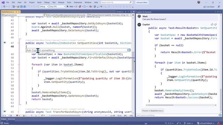Click the Feedback icon next to Live Share
This screenshot has height=125, width=223.
[x=219, y=7]
